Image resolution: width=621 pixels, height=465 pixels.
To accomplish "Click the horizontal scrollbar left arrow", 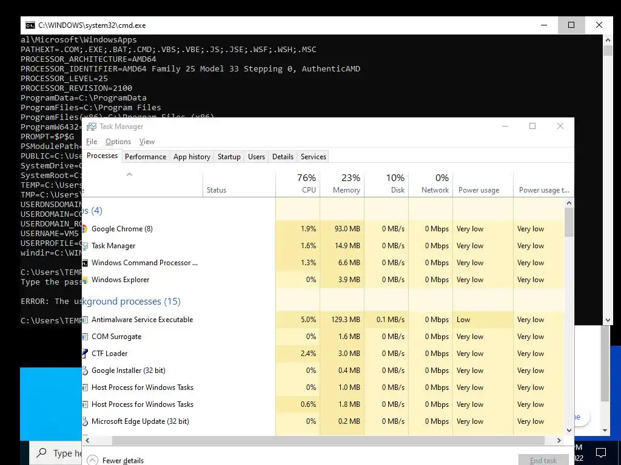I will (87, 440).
